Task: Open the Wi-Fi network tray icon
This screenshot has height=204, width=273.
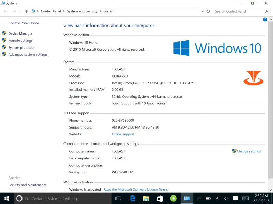Action: coord(217,198)
